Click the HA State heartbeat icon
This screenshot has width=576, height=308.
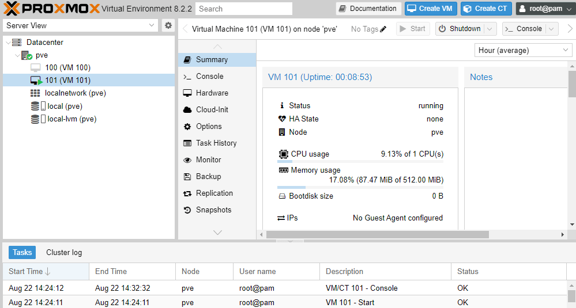click(x=282, y=119)
